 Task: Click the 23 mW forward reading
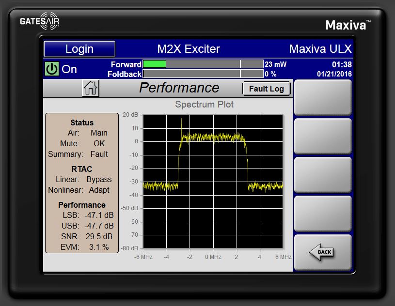click(x=275, y=64)
